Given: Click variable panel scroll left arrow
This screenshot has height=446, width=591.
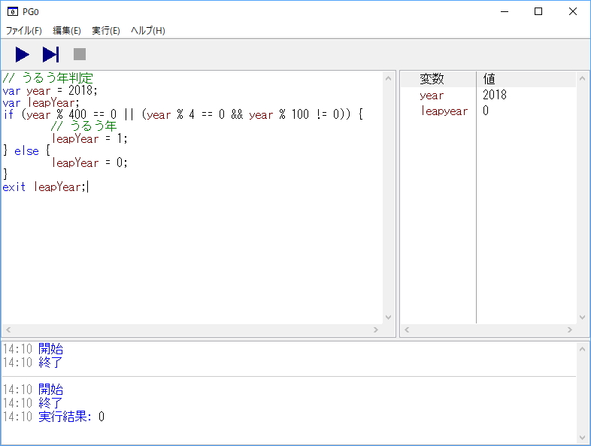Looking at the screenshot, I should (x=407, y=330).
